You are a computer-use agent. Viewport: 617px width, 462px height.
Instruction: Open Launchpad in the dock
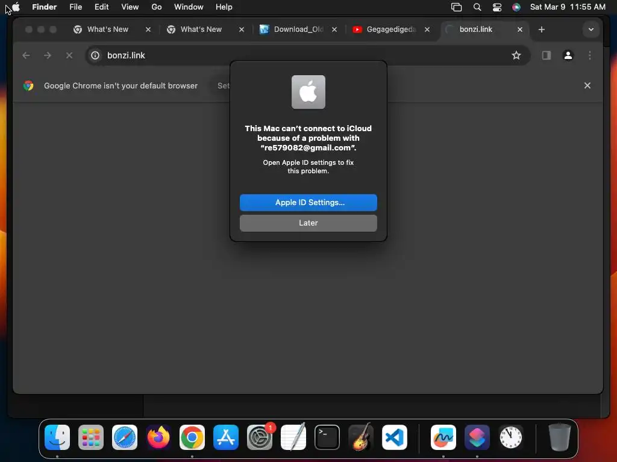(x=91, y=437)
